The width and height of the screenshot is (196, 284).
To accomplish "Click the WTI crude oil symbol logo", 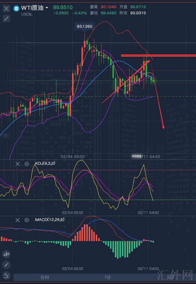I will pos(16,9).
